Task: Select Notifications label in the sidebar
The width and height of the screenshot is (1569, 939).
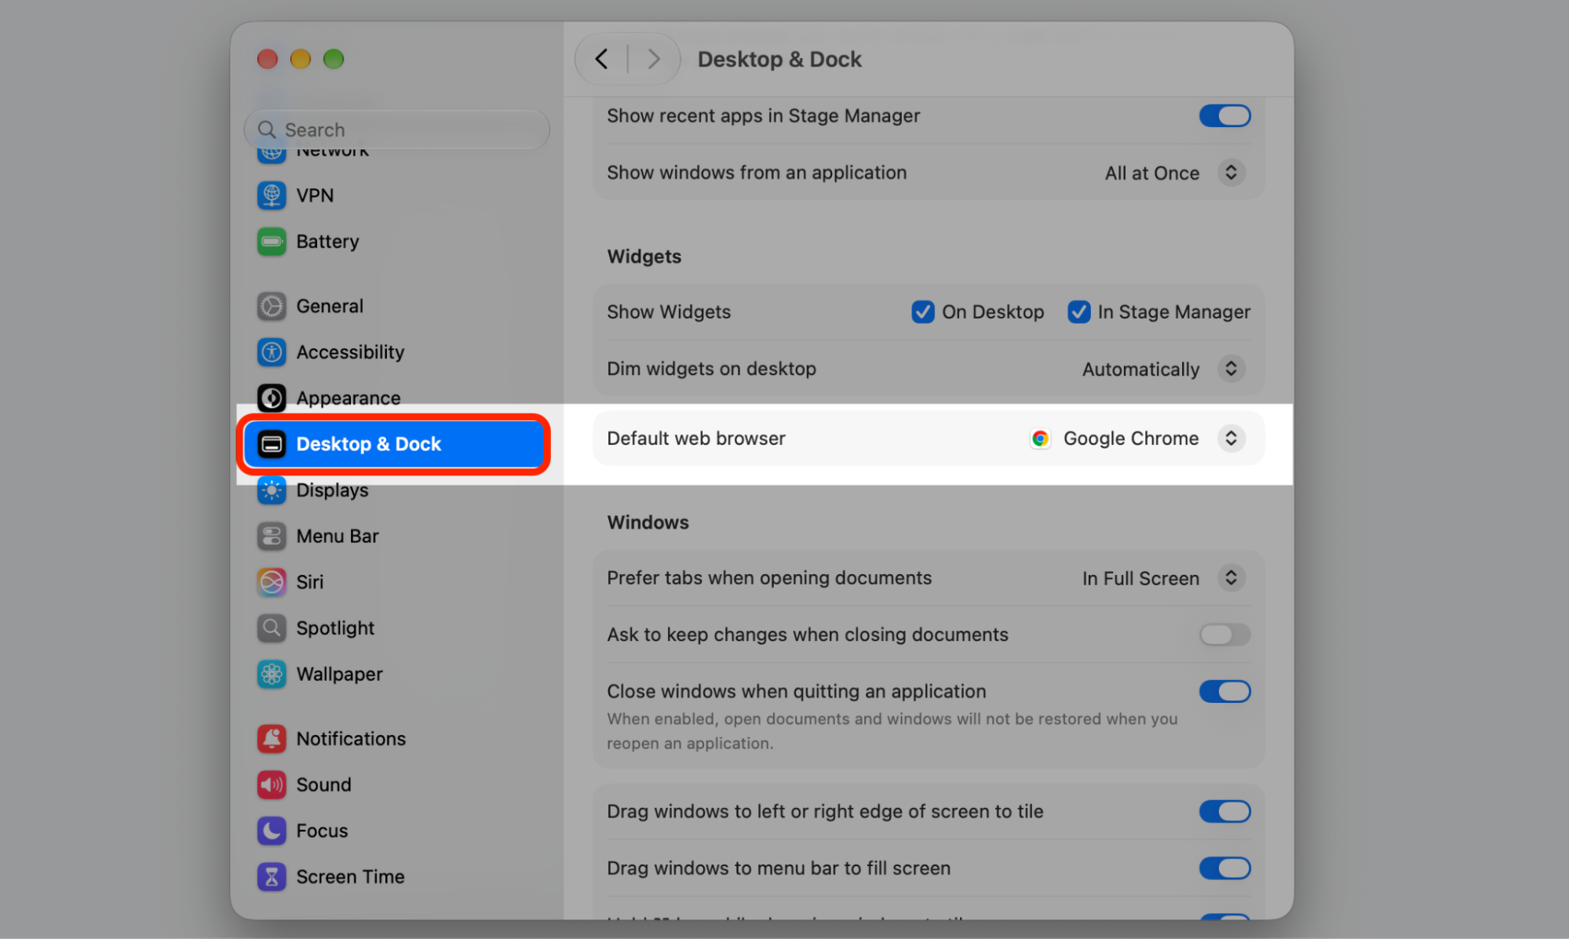Action: tap(351, 739)
